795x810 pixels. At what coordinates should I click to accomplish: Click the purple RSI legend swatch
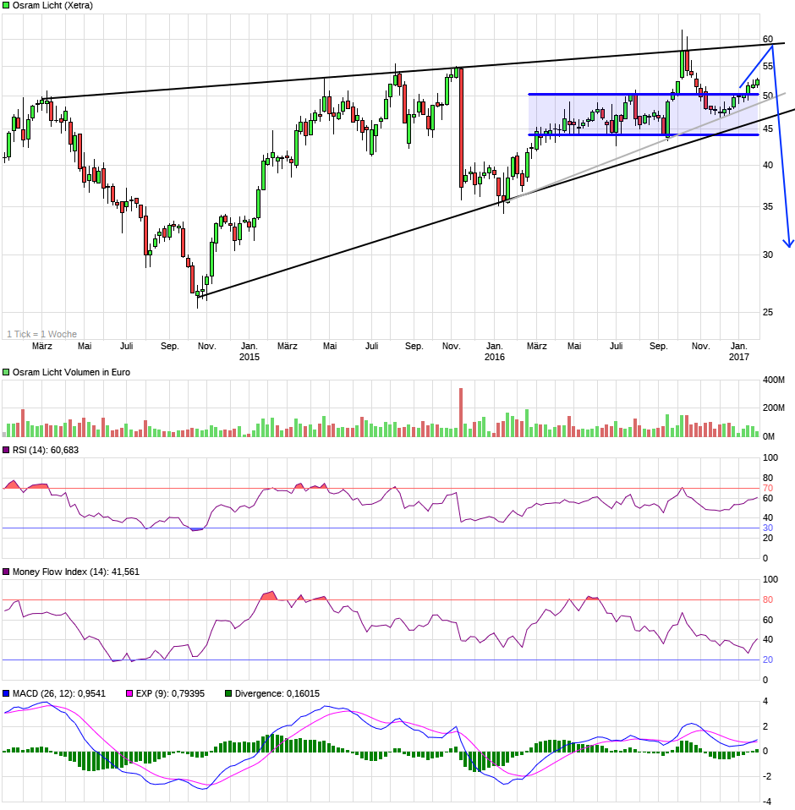pos(6,451)
